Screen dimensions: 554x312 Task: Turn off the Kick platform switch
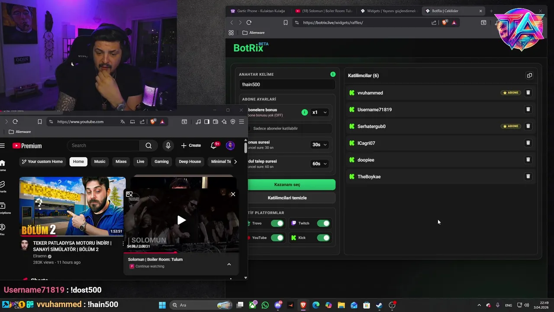click(323, 237)
